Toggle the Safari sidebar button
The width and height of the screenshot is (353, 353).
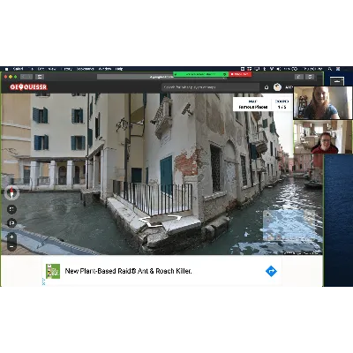pos(40,77)
